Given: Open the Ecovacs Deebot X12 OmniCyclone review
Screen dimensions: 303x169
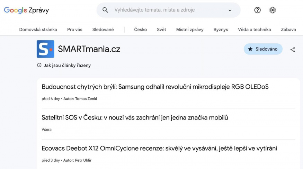Looking at the screenshot, I should click(x=159, y=148).
